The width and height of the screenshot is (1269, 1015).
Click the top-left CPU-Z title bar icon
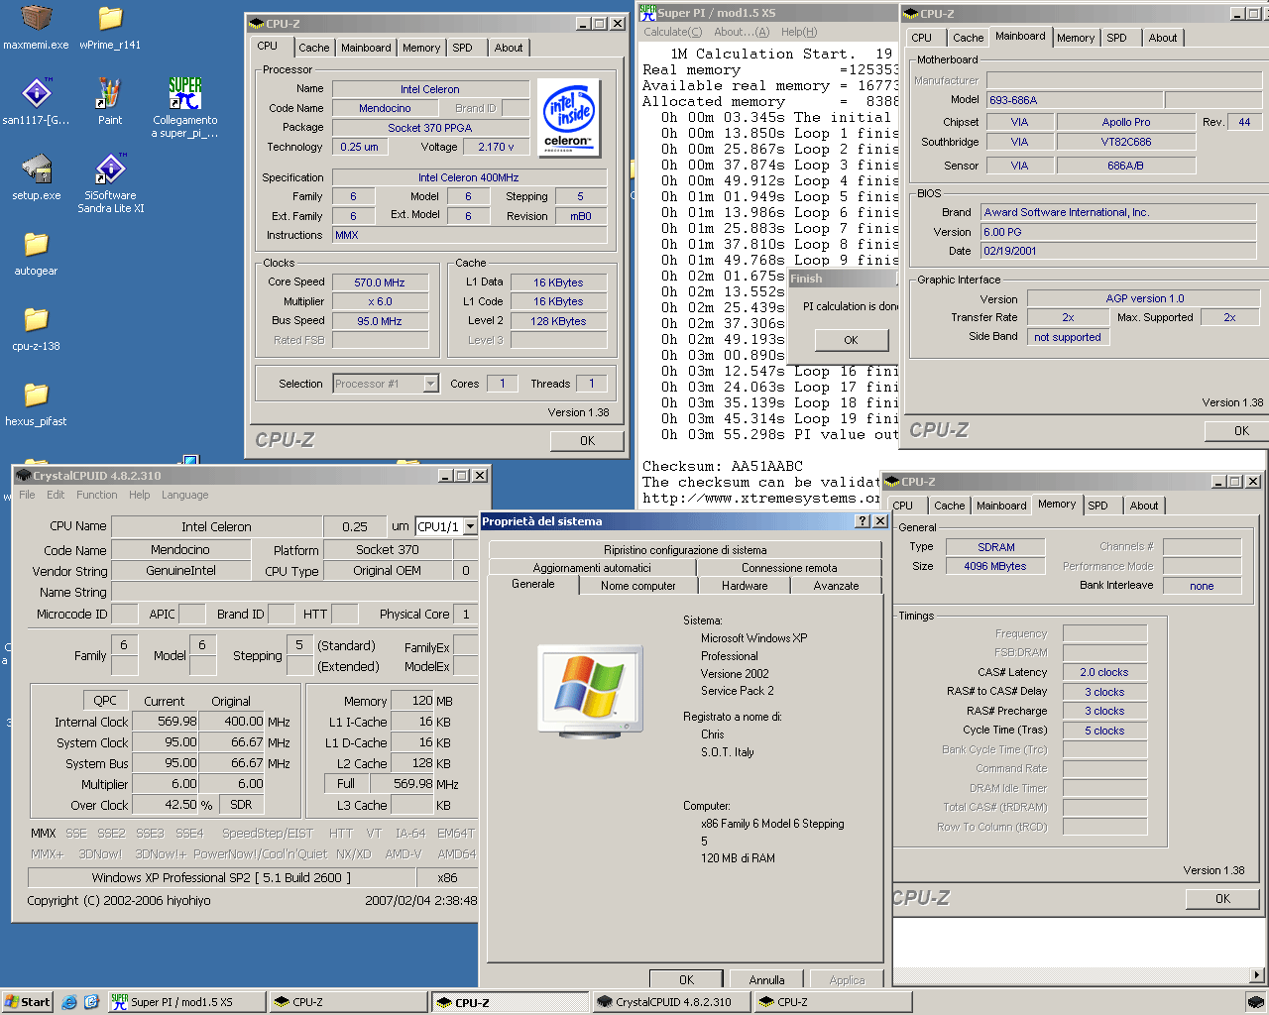click(257, 24)
